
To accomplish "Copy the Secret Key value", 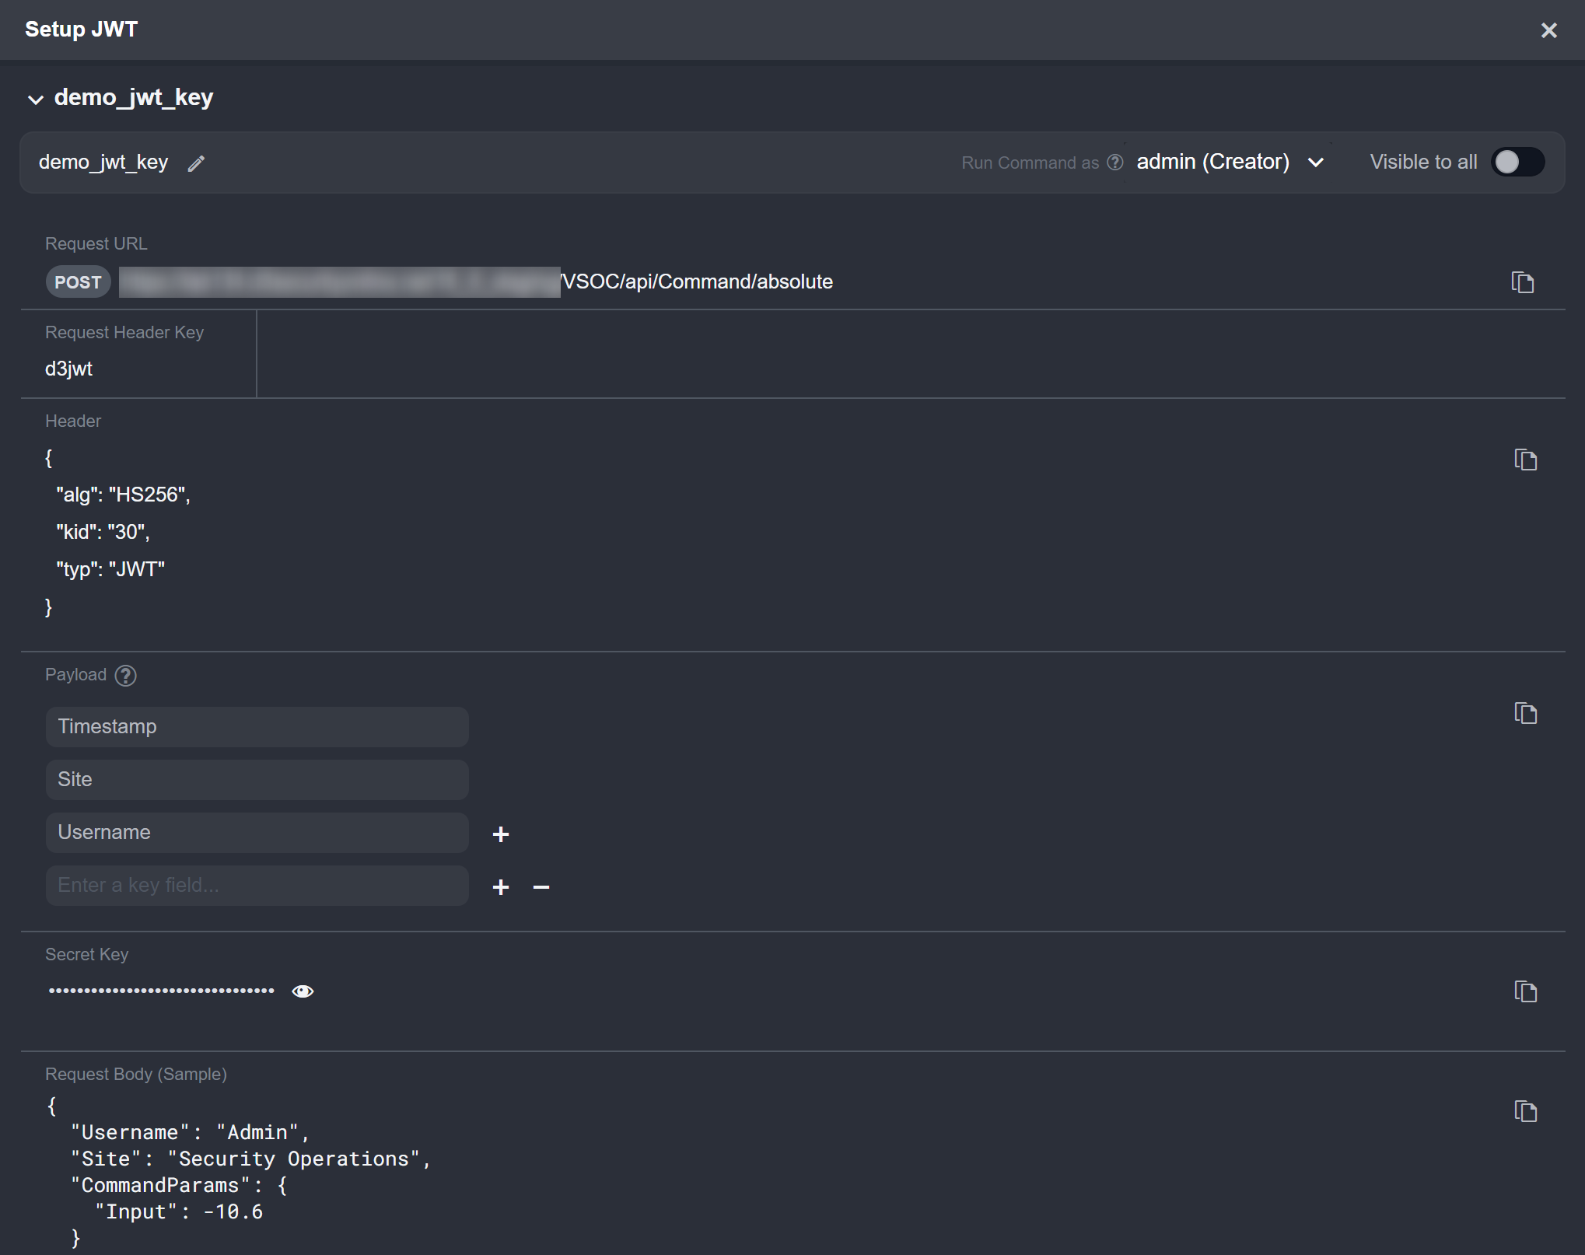I will [x=1525, y=991].
